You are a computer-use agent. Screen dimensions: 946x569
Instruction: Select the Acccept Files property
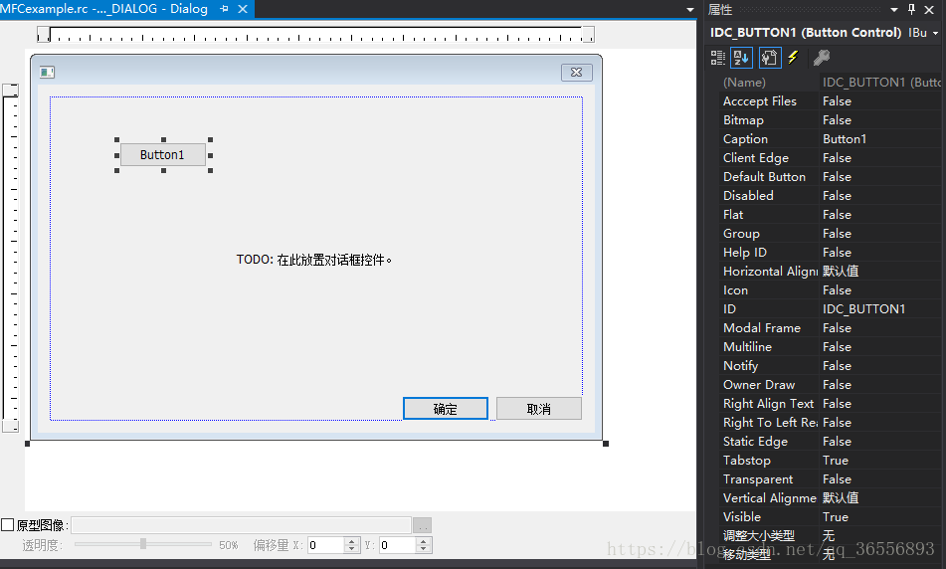828,101
